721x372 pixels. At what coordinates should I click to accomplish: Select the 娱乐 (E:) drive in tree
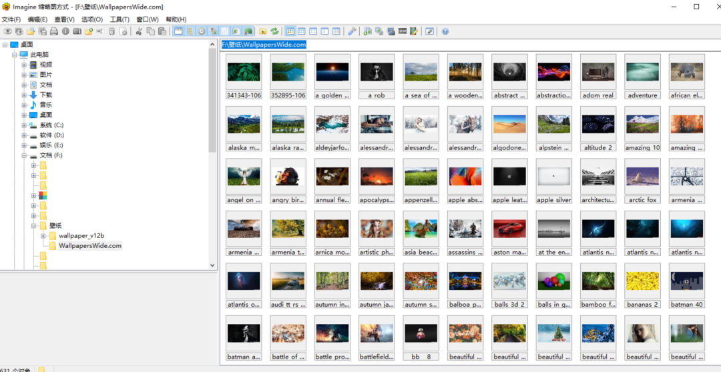point(51,145)
